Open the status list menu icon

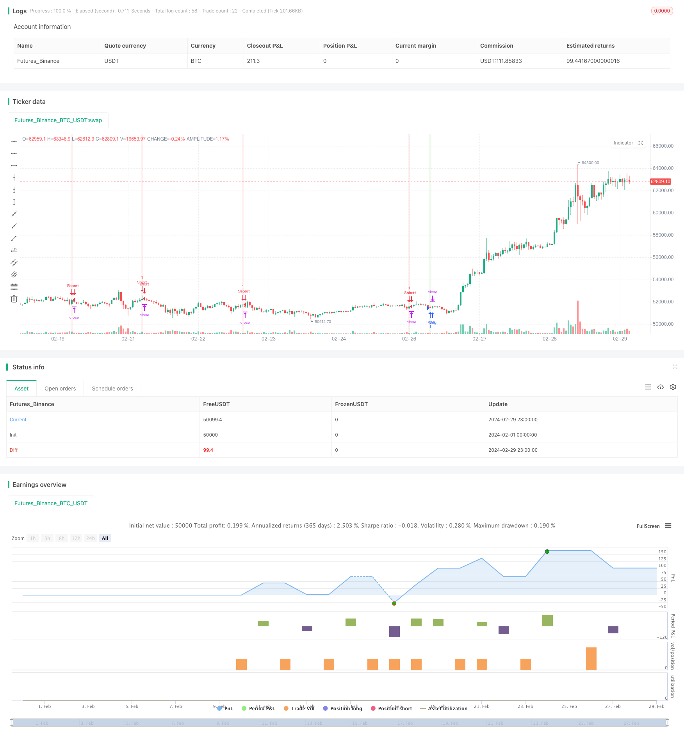pos(648,387)
